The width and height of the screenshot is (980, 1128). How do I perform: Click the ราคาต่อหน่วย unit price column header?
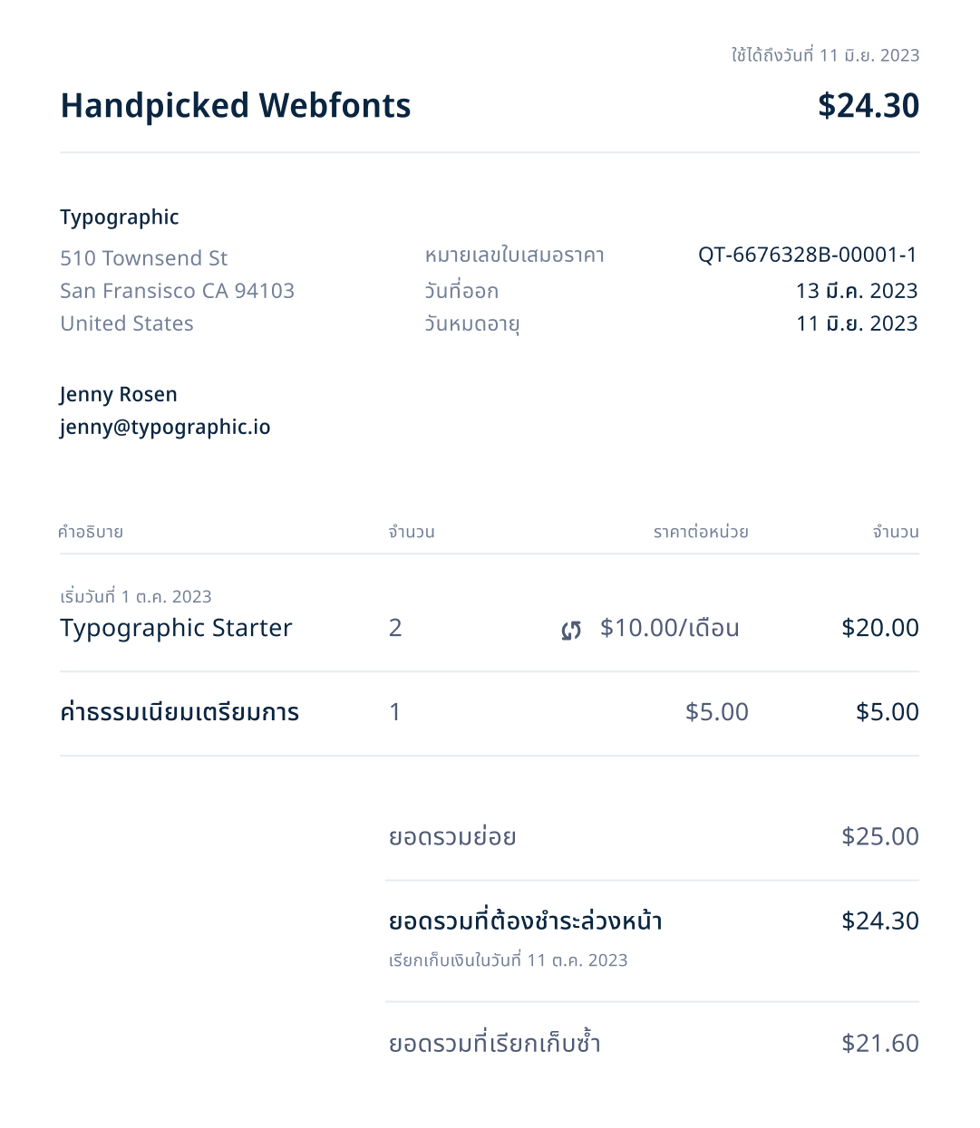701,532
